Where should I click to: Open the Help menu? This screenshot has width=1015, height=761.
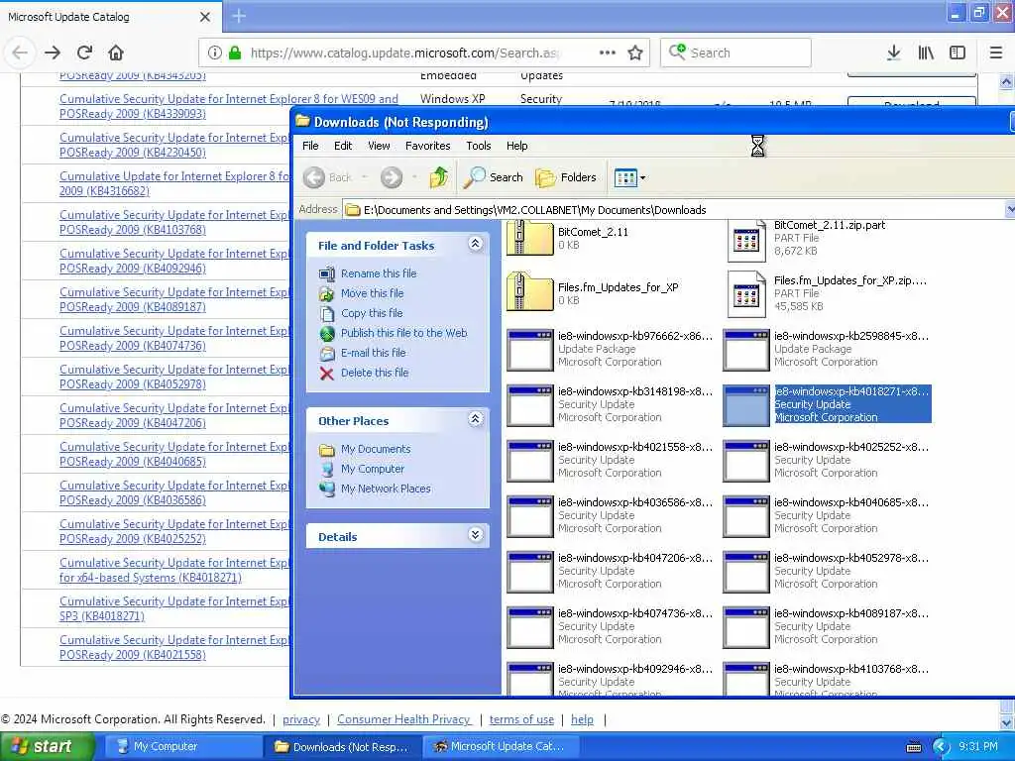coord(516,146)
